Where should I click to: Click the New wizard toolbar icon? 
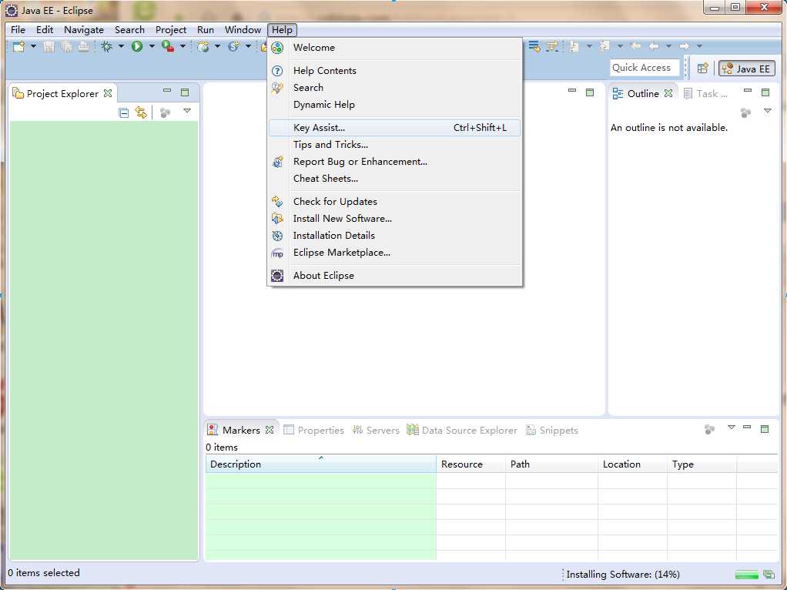tap(19, 47)
